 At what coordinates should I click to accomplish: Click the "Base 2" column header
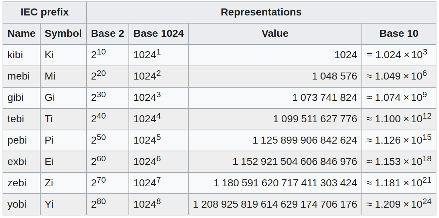(107, 34)
